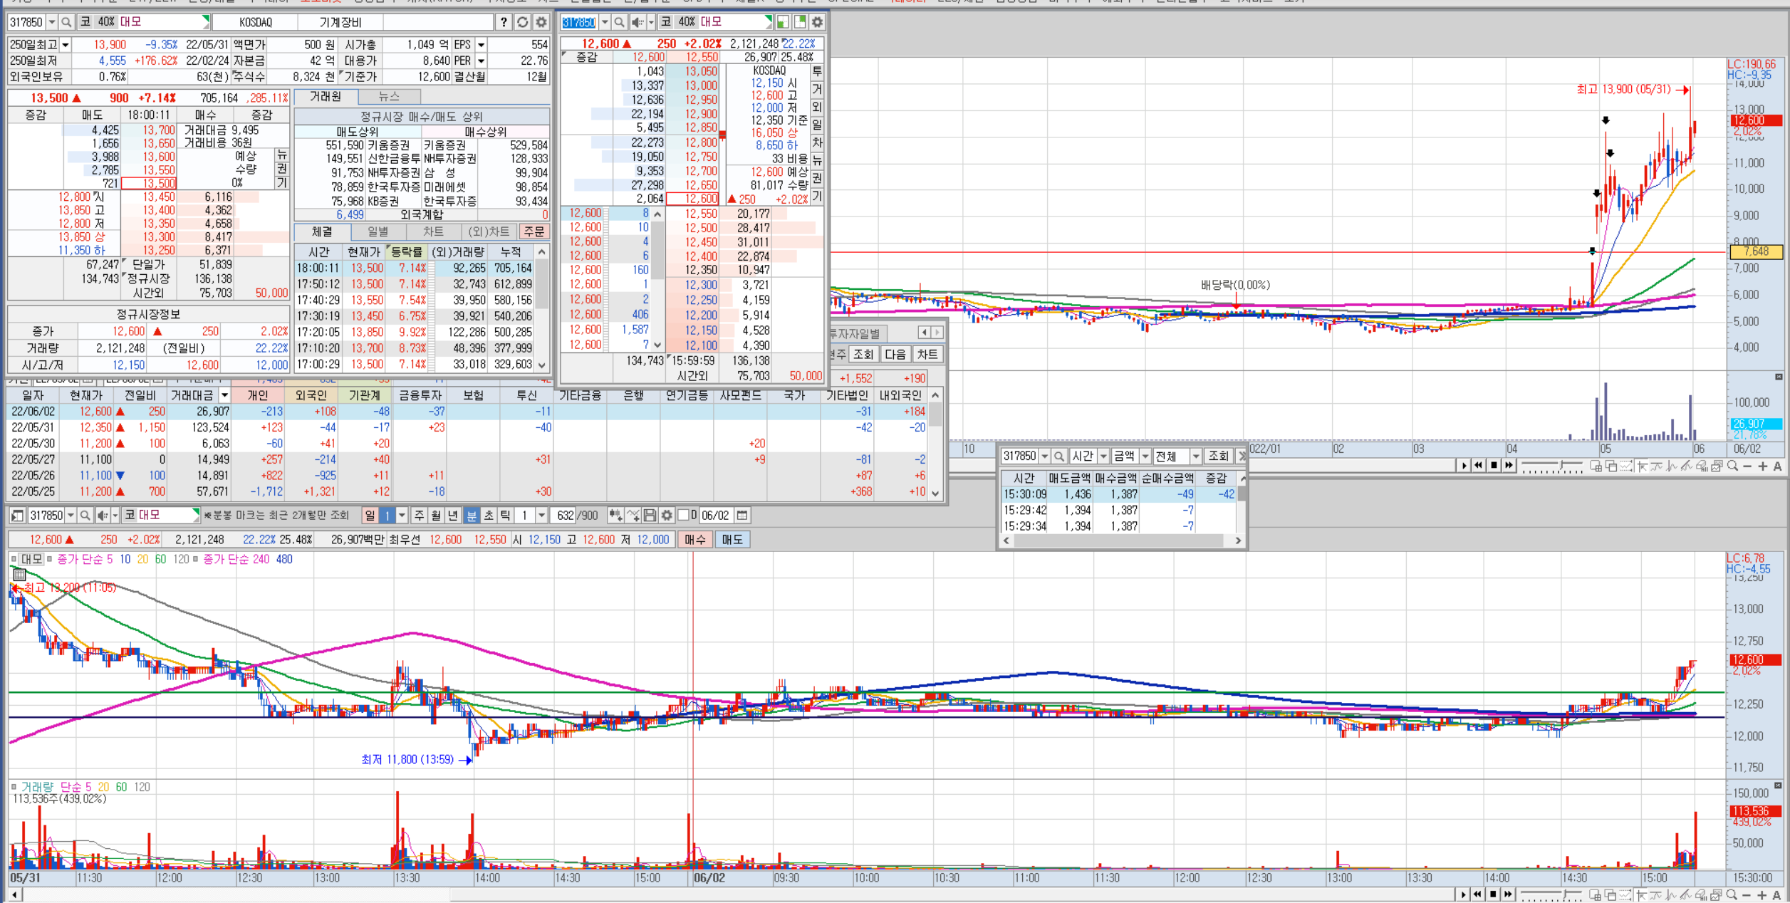This screenshot has width=1790, height=903.
Task: Click stop button under daily chart
Action: point(1494,466)
